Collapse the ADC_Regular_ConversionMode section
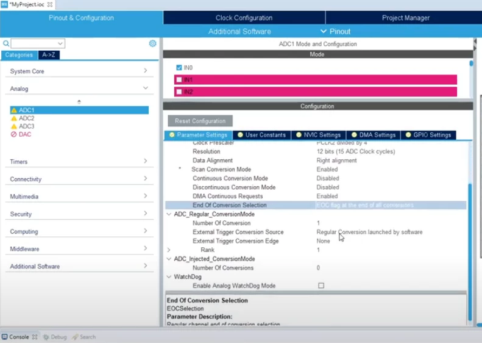Viewport: 482px width, 343px height. click(x=169, y=214)
